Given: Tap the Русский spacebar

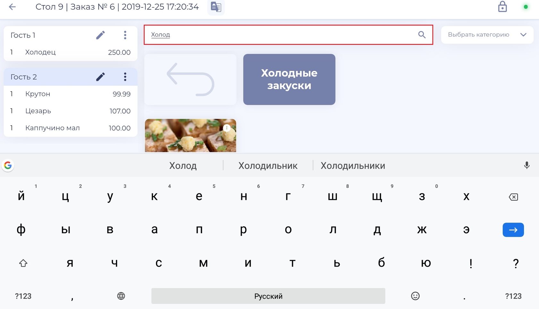Looking at the screenshot, I should click(268, 296).
